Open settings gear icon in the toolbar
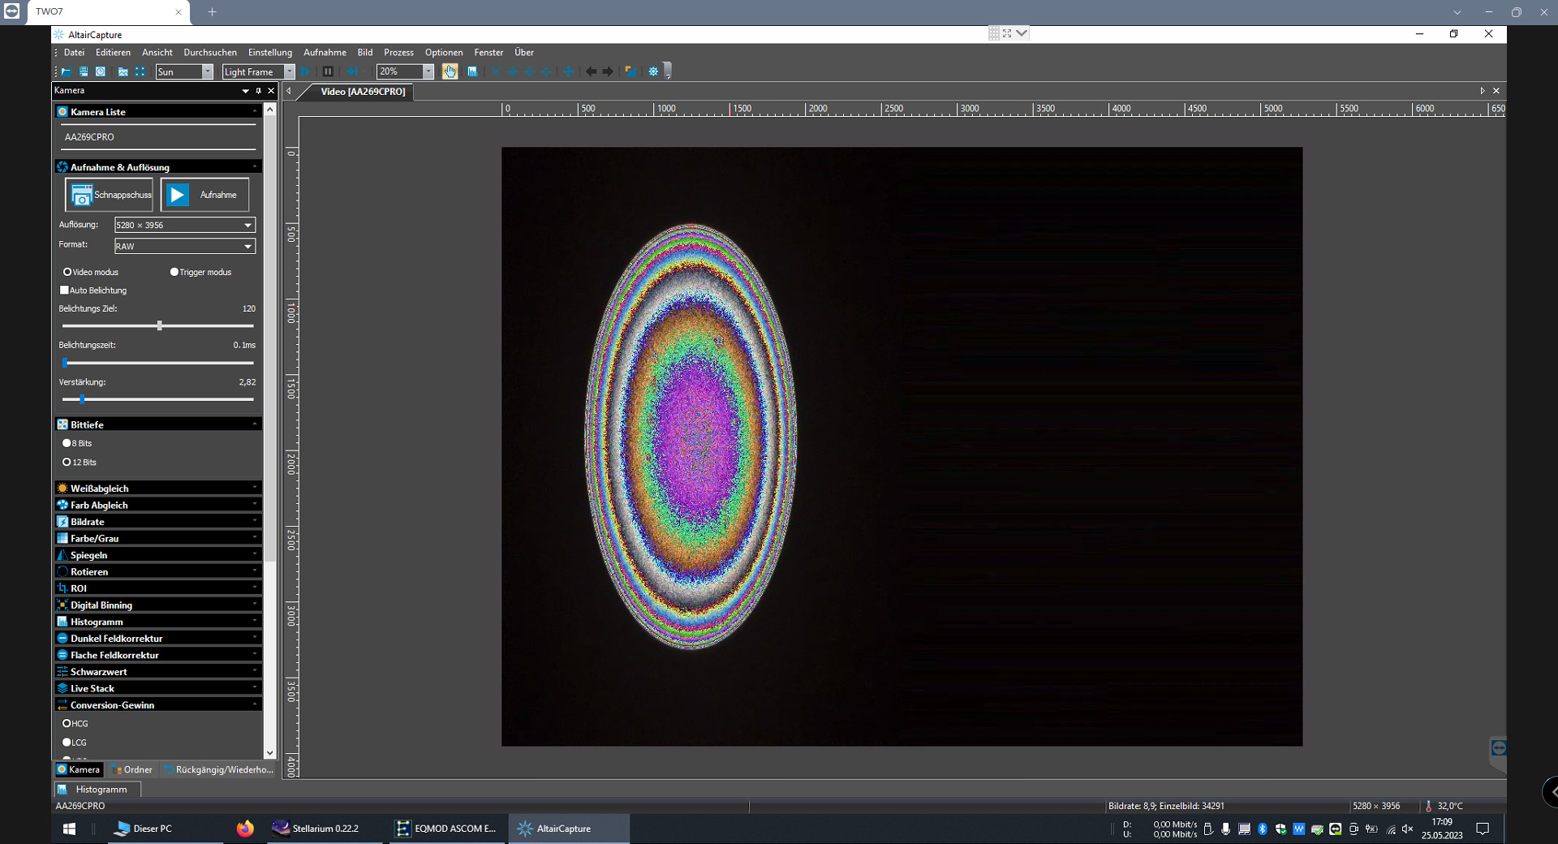This screenshot has height=844, width=1558. pos(653,71)
